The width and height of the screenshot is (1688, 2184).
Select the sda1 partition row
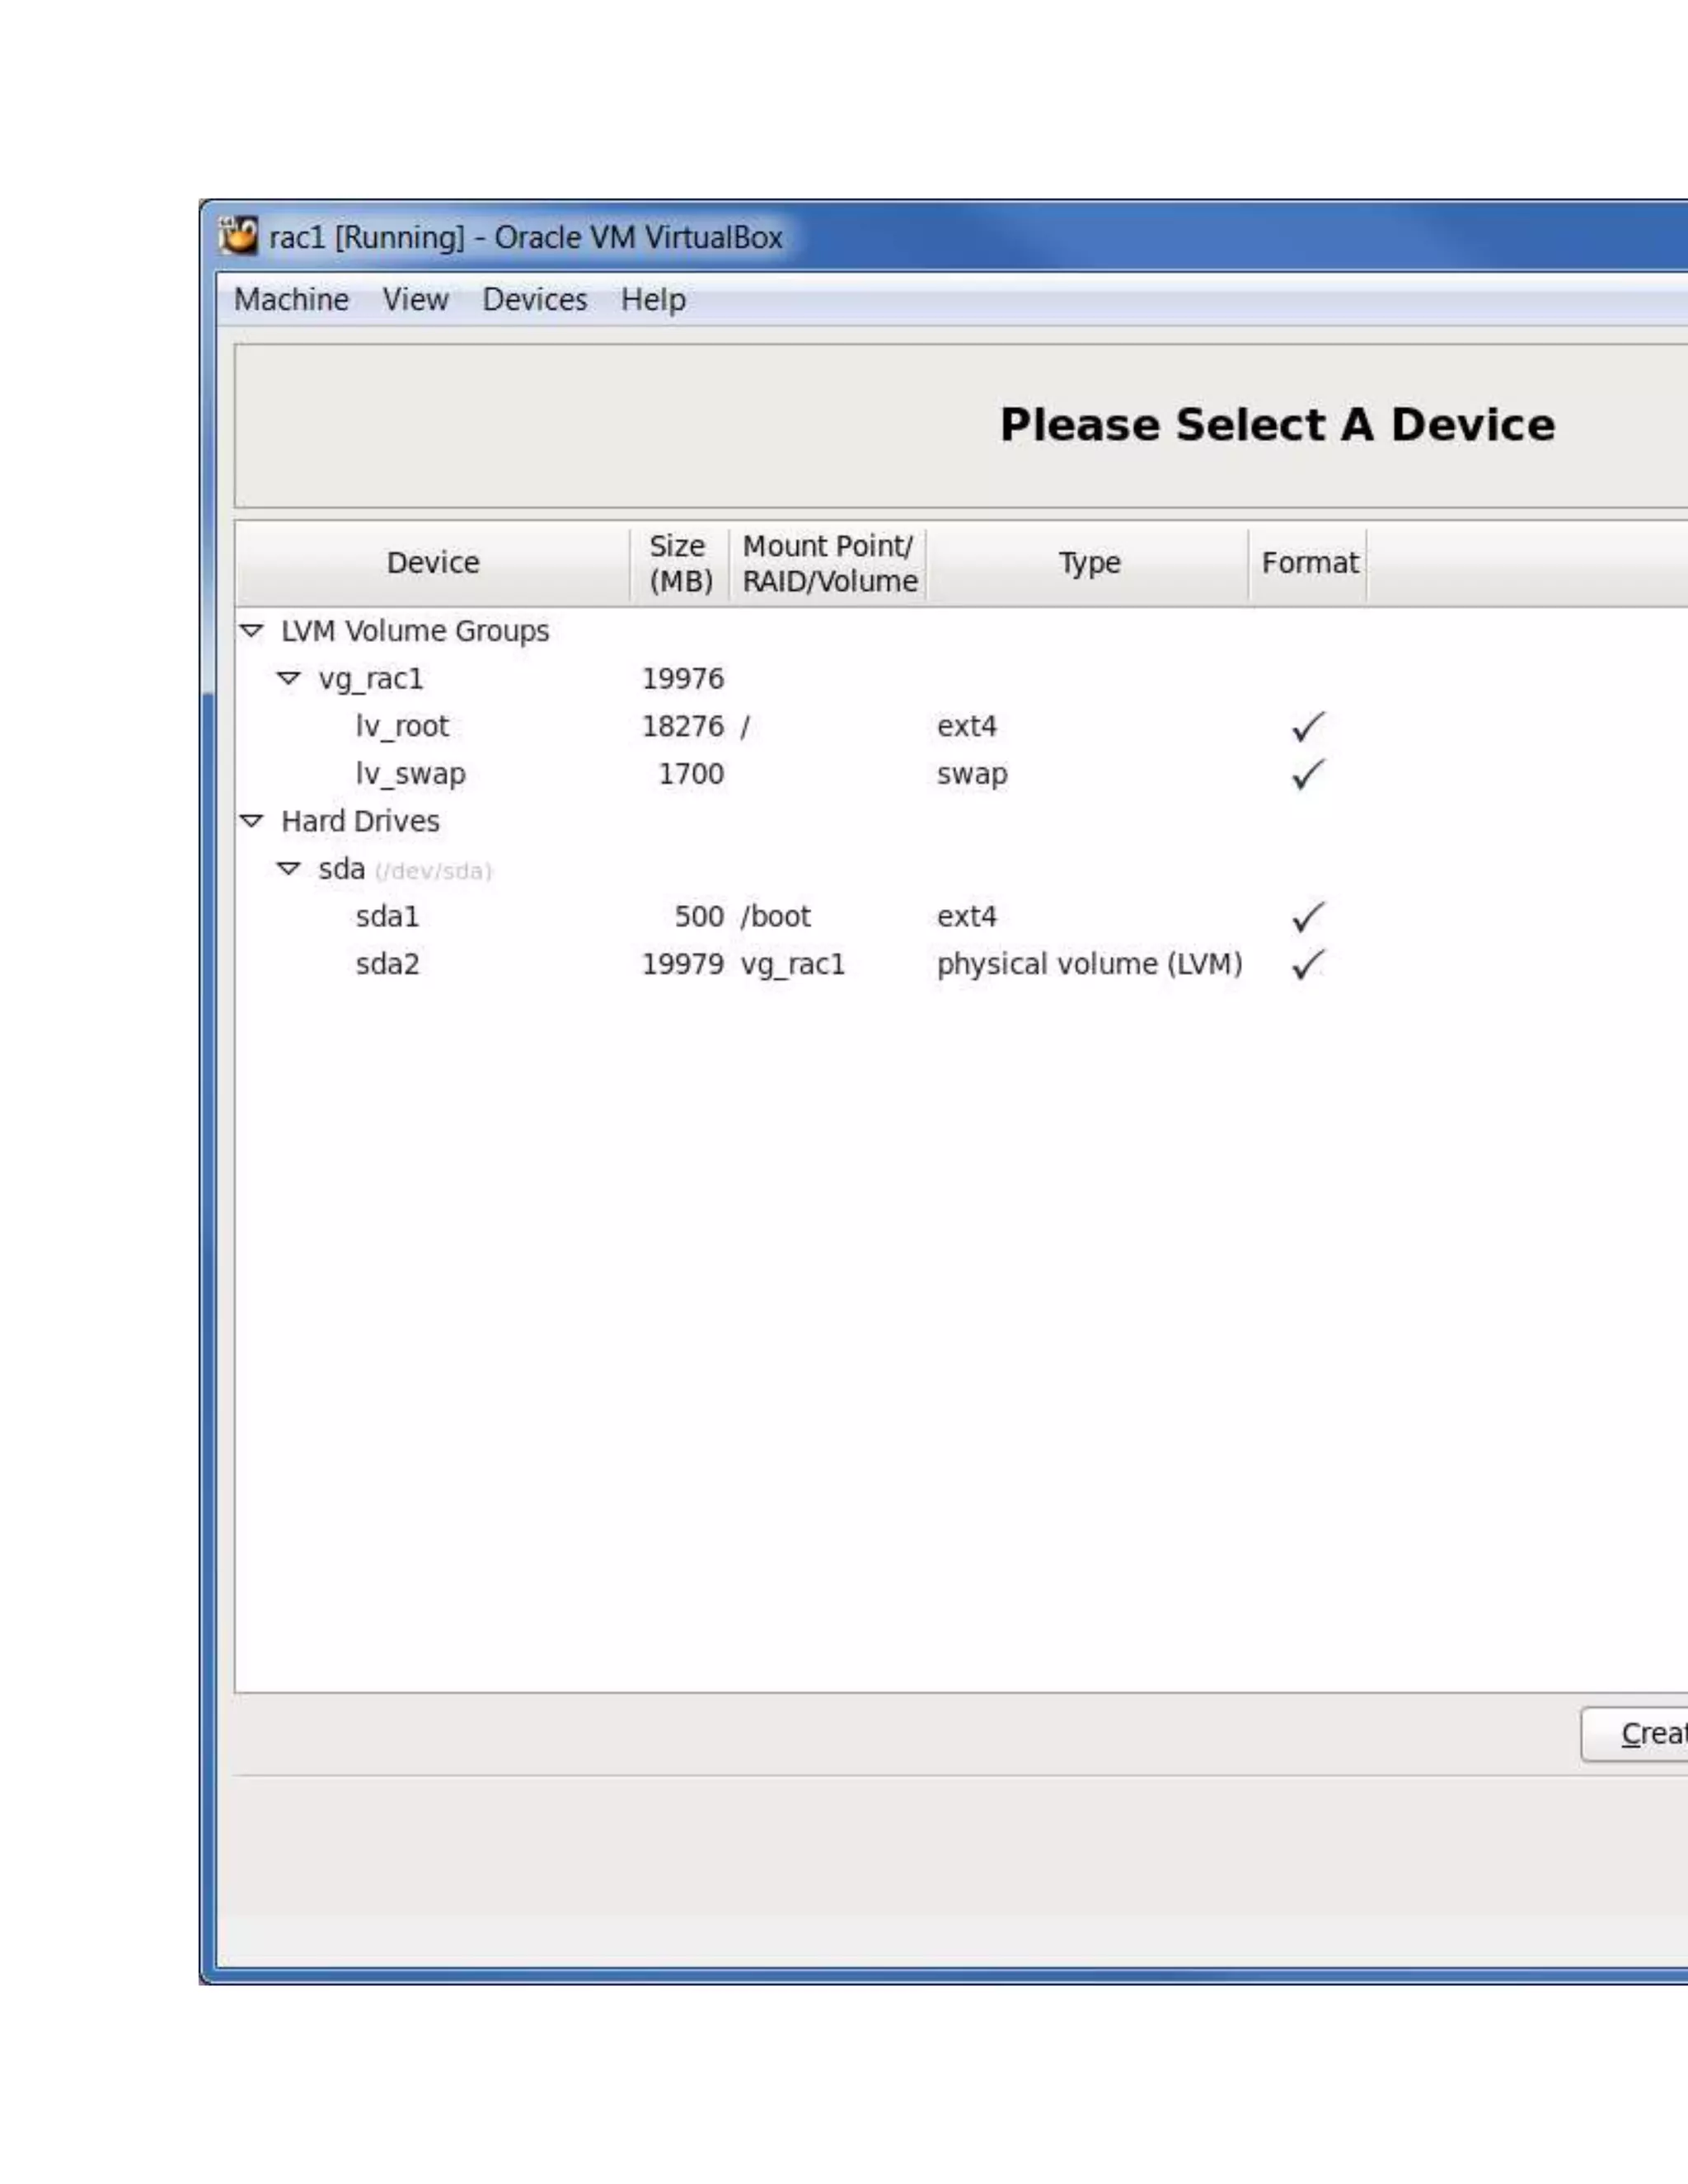point(387,917)
